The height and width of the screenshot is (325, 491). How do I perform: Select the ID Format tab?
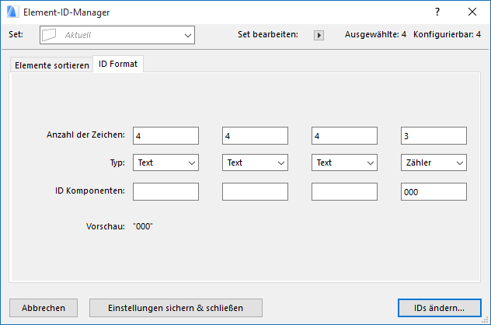(118, 65)
